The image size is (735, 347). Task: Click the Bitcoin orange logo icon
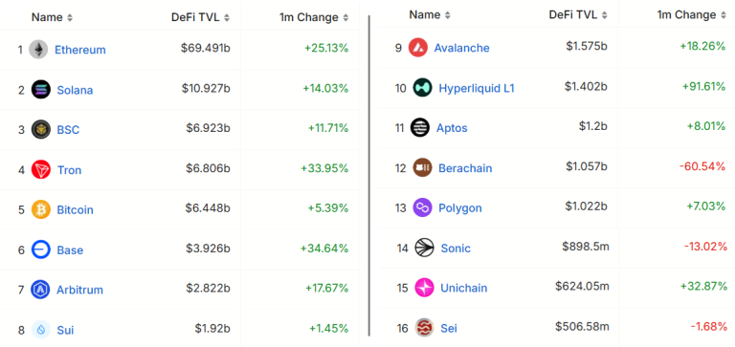[41, 209]
